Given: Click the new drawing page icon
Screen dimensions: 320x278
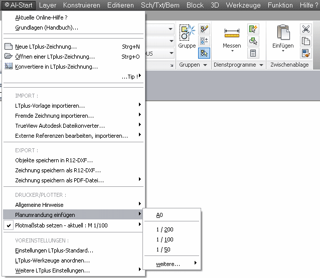Looking at the screenshot, I should click(9, 47).
